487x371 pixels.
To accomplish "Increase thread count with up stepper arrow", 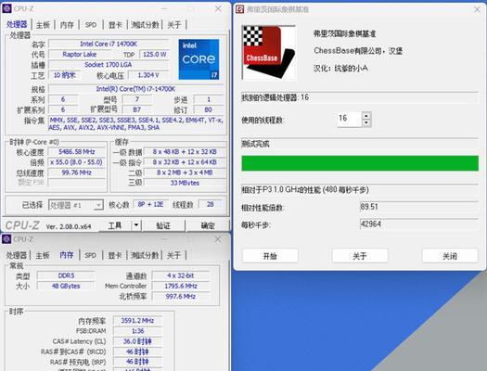I will point(366,116).
